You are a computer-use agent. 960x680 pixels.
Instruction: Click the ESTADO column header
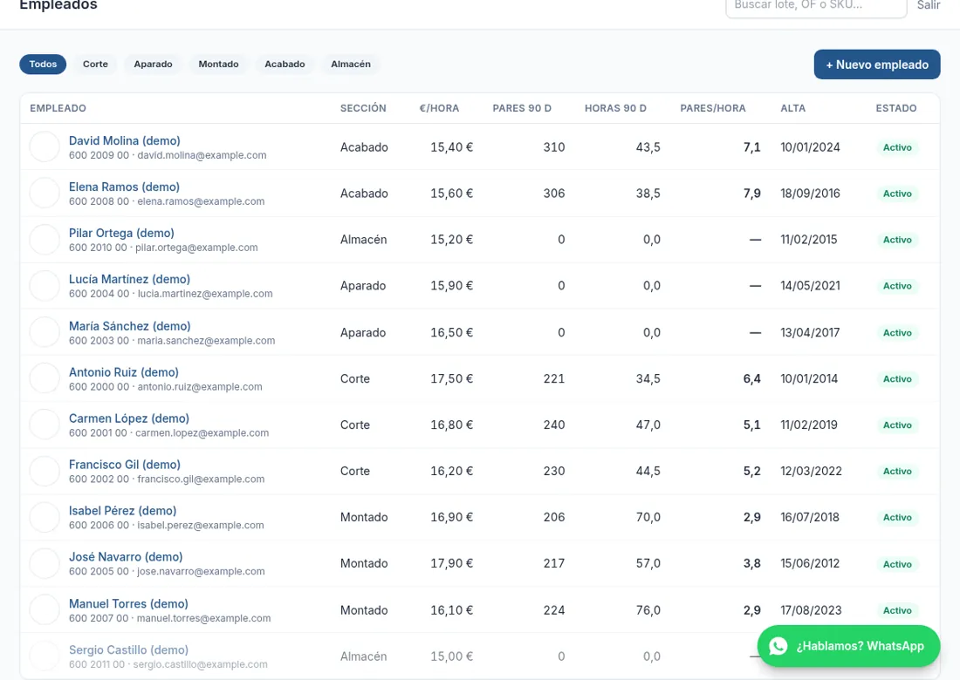coord(896,108)
